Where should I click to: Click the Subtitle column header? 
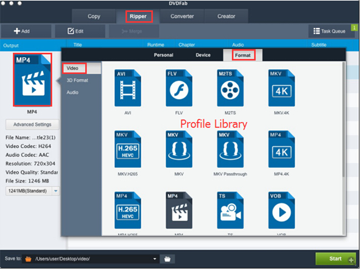[319, 45]
